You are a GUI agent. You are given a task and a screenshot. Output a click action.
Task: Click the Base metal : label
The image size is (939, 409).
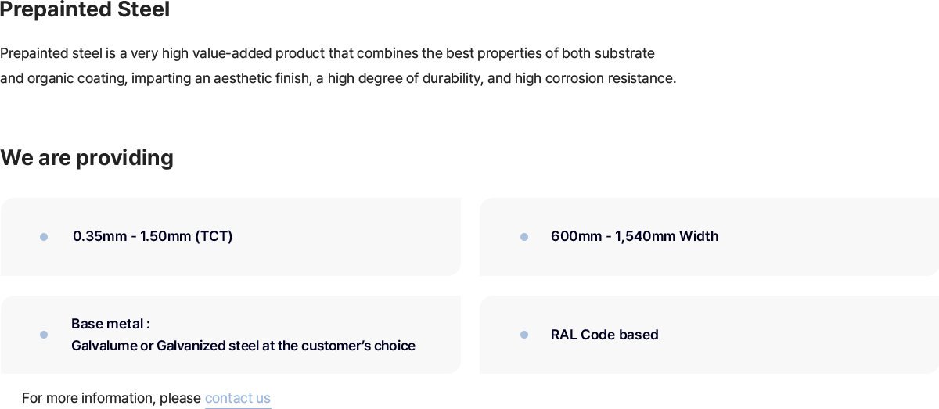tap(110, 324)
